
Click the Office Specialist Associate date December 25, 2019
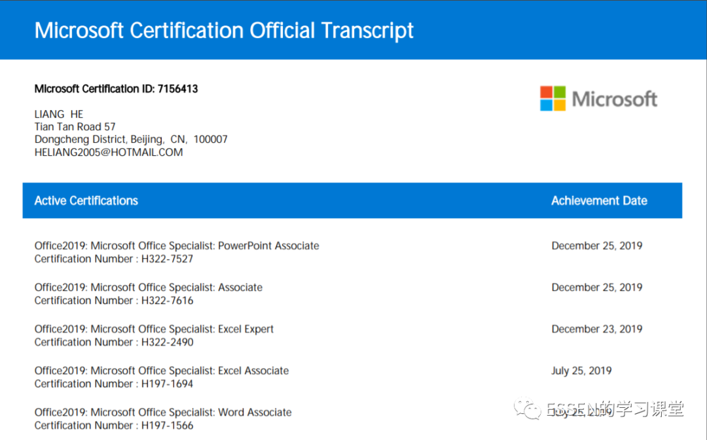596,287
